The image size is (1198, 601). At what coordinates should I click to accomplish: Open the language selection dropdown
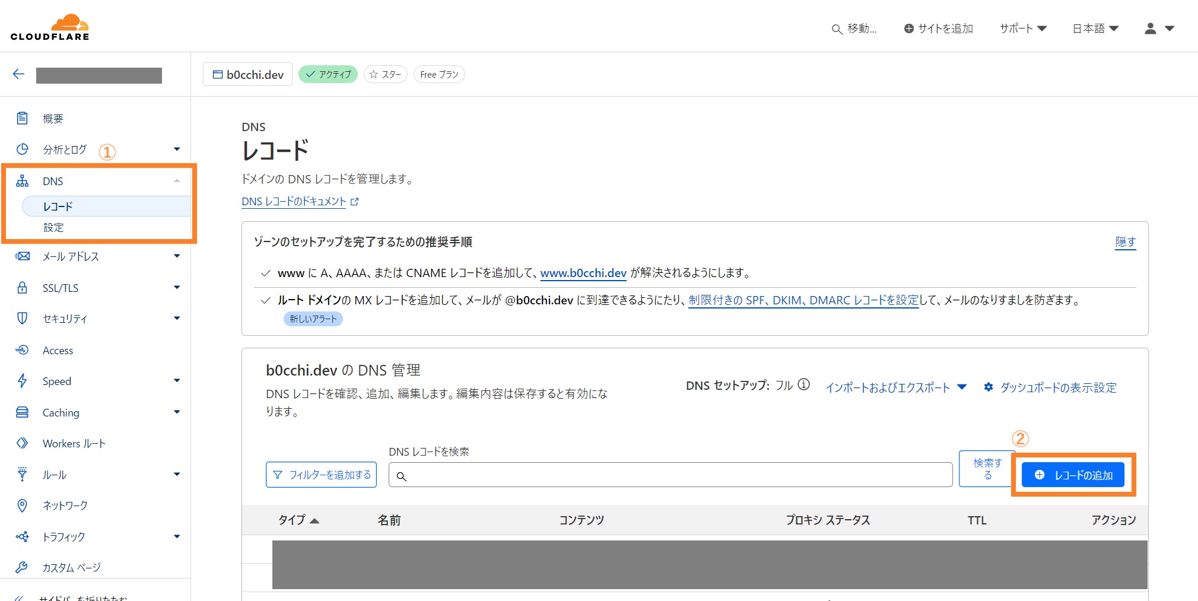pos(1095,28)
